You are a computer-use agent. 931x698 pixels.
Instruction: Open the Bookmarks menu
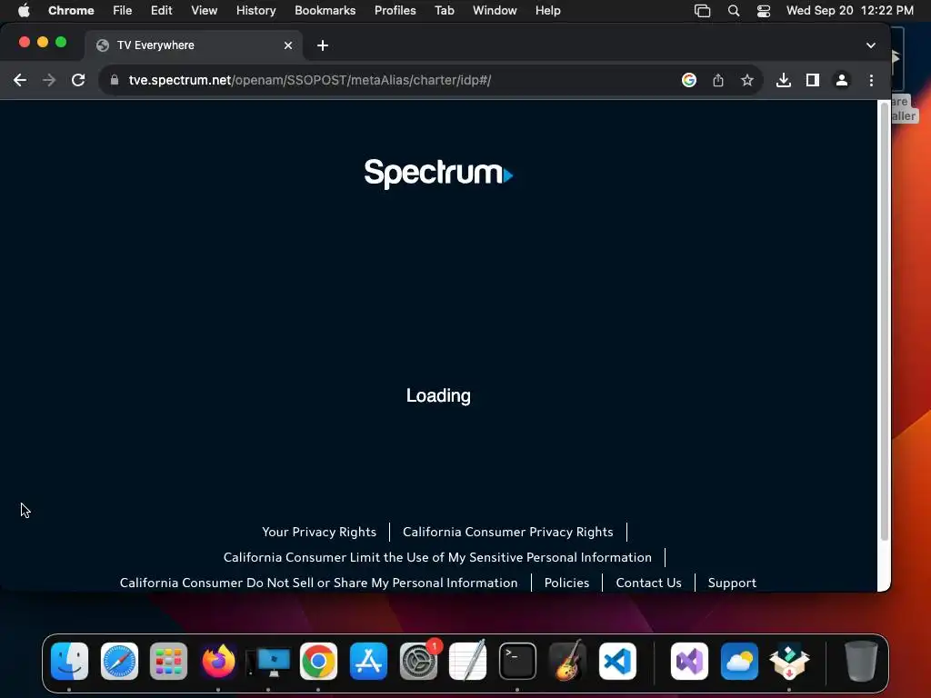coord(325,10)
